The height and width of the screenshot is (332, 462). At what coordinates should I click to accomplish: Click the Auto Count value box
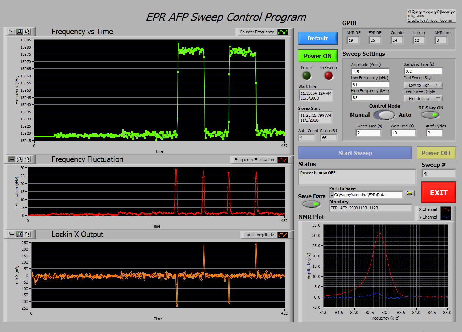306,138
